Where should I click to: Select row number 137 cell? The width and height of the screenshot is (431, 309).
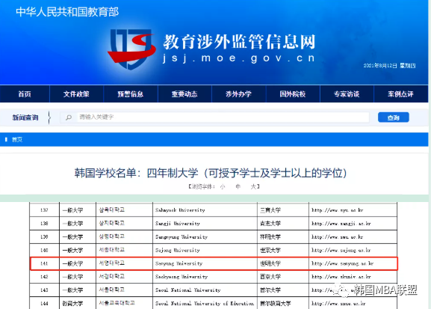[44, 210]
